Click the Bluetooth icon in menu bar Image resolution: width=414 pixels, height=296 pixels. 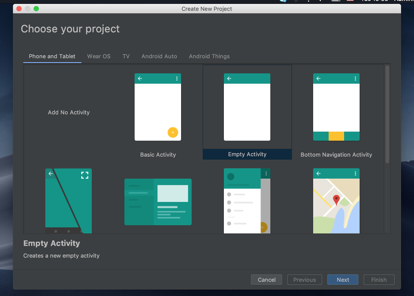(295, 1)
